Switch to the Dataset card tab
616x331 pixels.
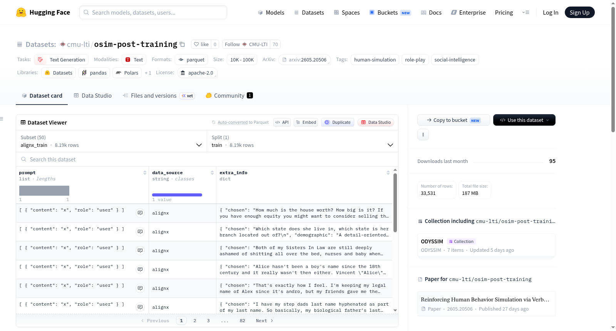42,96
